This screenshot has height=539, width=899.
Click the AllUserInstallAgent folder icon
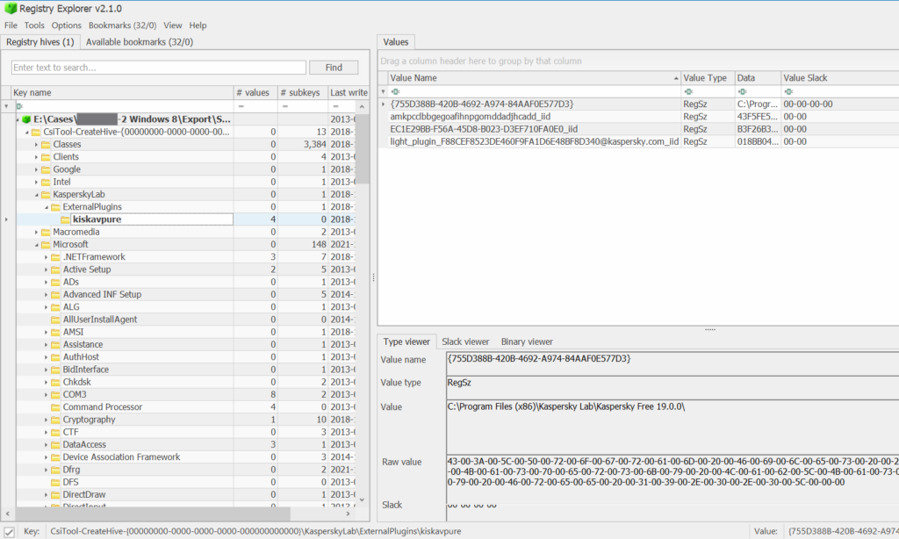pos(55,320)
